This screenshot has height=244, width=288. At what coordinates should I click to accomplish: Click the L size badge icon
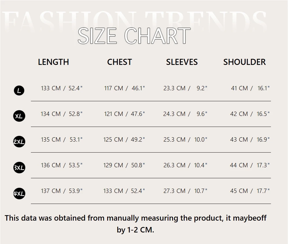click(x=19, y=91)
